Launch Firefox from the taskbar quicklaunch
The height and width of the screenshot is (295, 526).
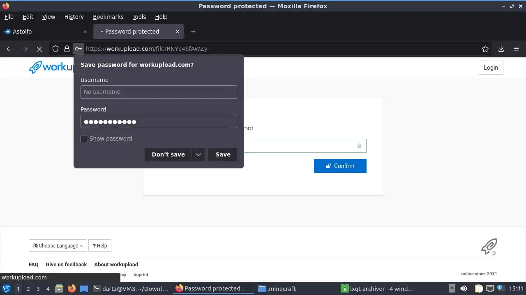pyautogui.click(x=72, y=288)
